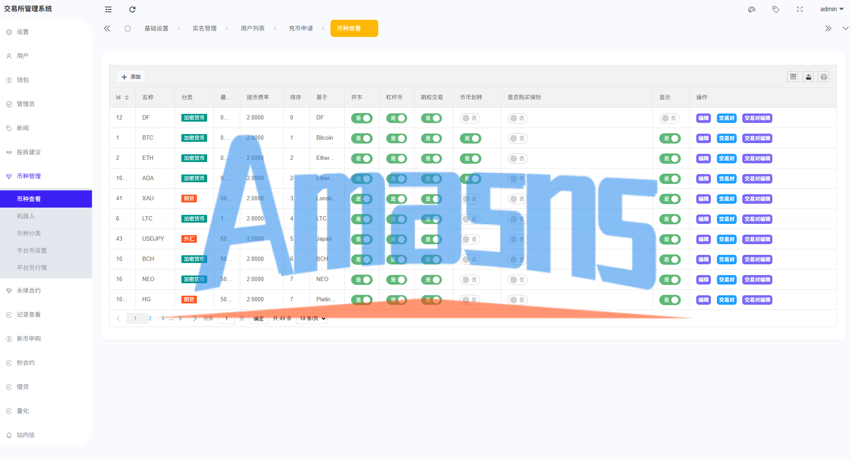Click the page number input field
This screenshot has width=851, height=459.
(x=227, y=318)
